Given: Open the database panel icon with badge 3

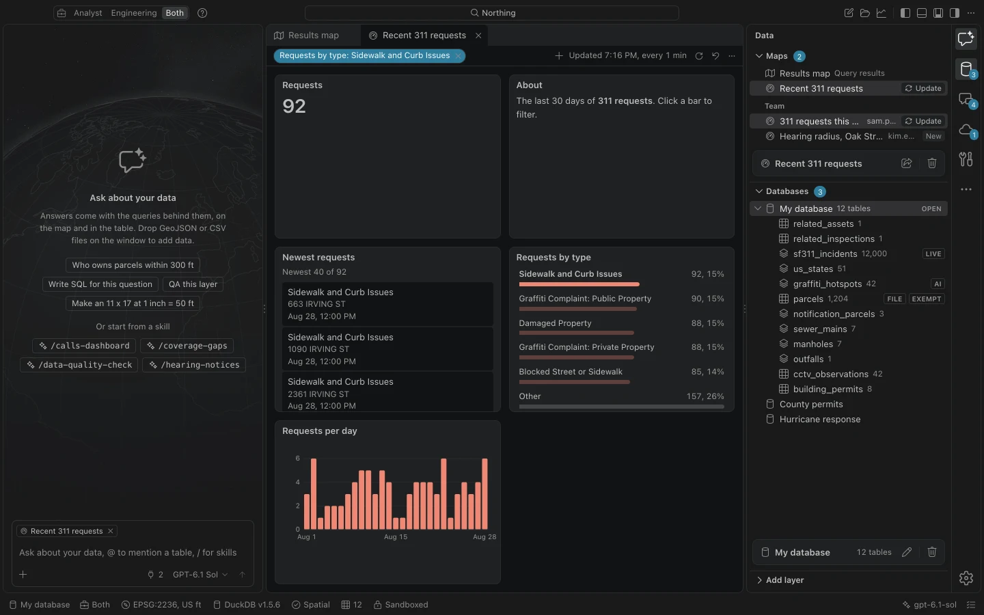Looking at the screenshot, I should 966,69.
